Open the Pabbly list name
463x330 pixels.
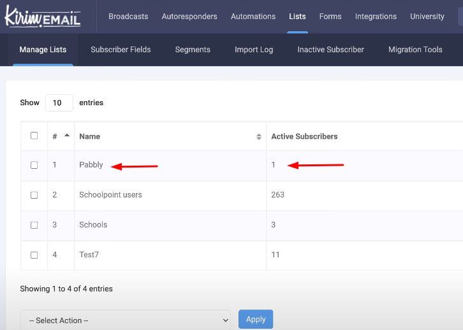pos(91,165)
